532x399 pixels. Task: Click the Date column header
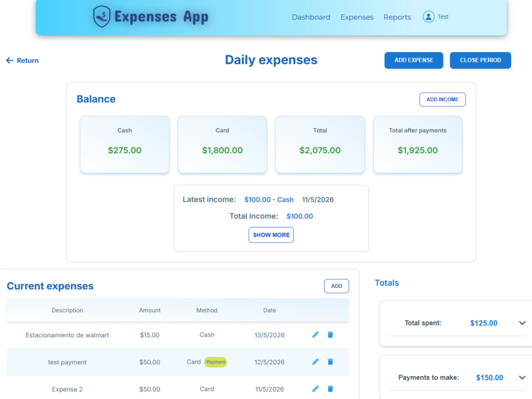[269, 310]
